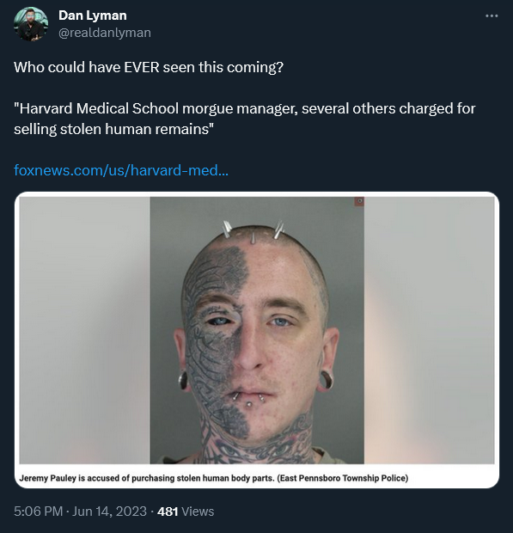
Task: Click the 481 view count number
Action: [x=168, y=512]
